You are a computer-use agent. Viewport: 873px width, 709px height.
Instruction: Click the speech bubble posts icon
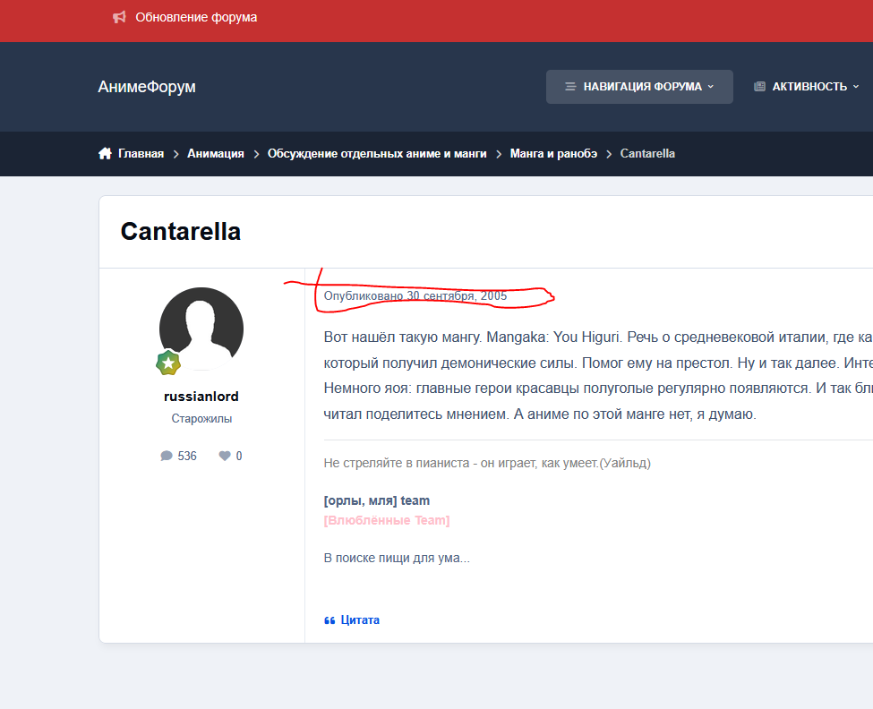(167, 456)
